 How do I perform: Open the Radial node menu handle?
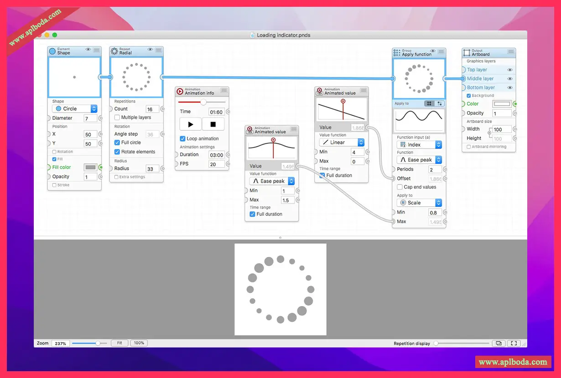(158, 50)
